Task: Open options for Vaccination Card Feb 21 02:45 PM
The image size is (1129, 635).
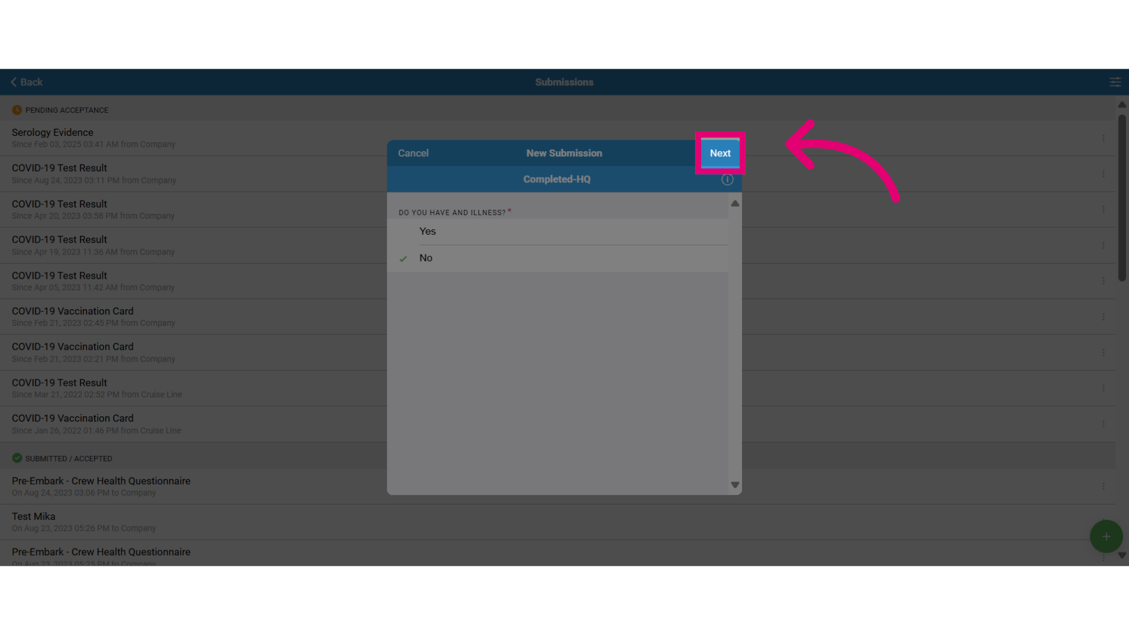Action: pyautogui.click(x=1103, y=317)
